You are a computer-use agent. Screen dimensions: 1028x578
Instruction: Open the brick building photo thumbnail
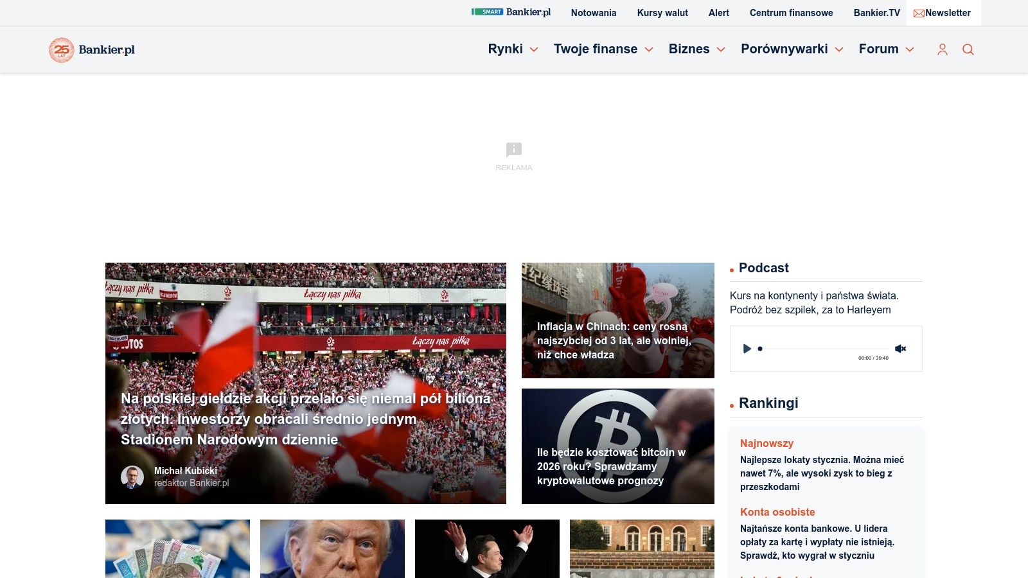642,548
